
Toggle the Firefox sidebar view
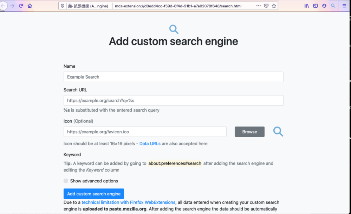click(x=316, y=6)
